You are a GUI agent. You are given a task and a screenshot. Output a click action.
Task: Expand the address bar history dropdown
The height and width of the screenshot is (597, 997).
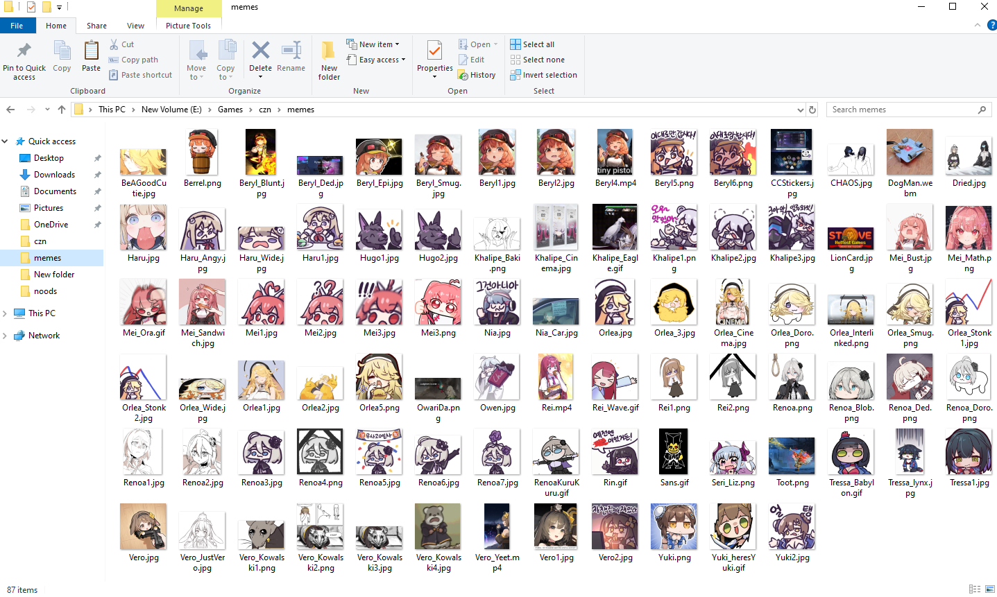[x=801, y=110]
